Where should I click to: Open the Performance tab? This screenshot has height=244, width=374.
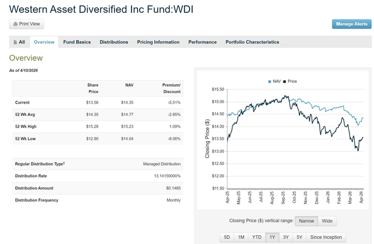pos(203,42)
